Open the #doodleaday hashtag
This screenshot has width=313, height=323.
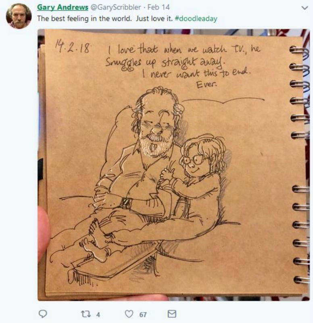(196, 19)
